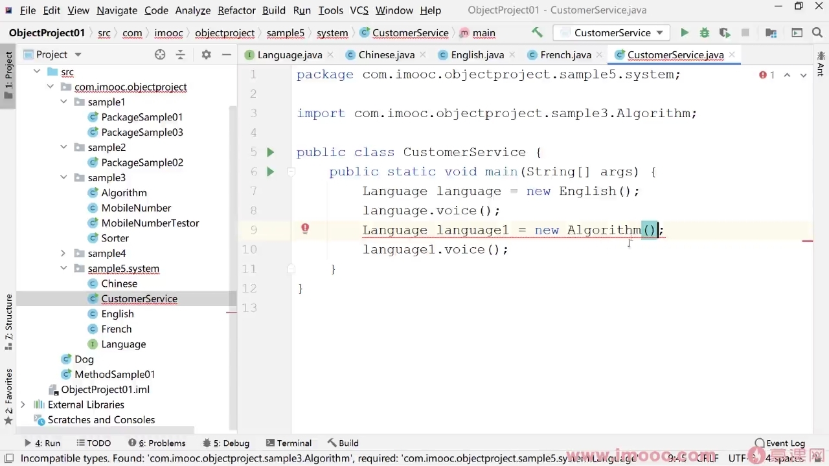
Task: Open the VCS menu
Action: click(359, 10)
